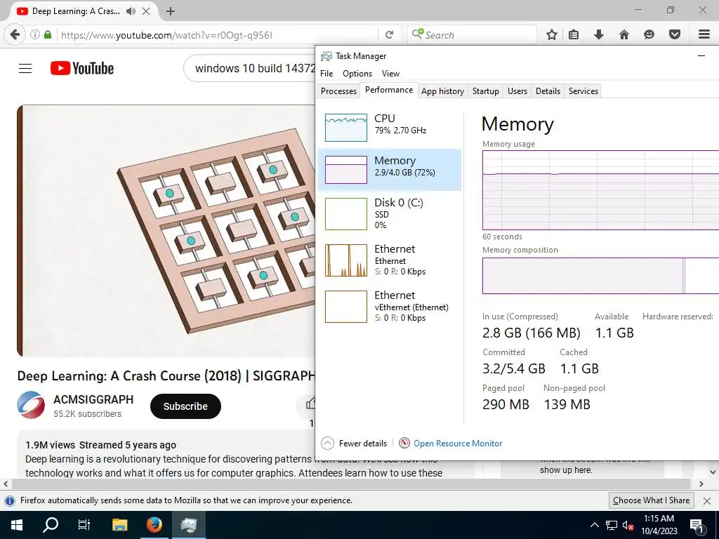Select the CPU performance item
This screenshot has width=719, height=539.
click(x=390, y=127)
